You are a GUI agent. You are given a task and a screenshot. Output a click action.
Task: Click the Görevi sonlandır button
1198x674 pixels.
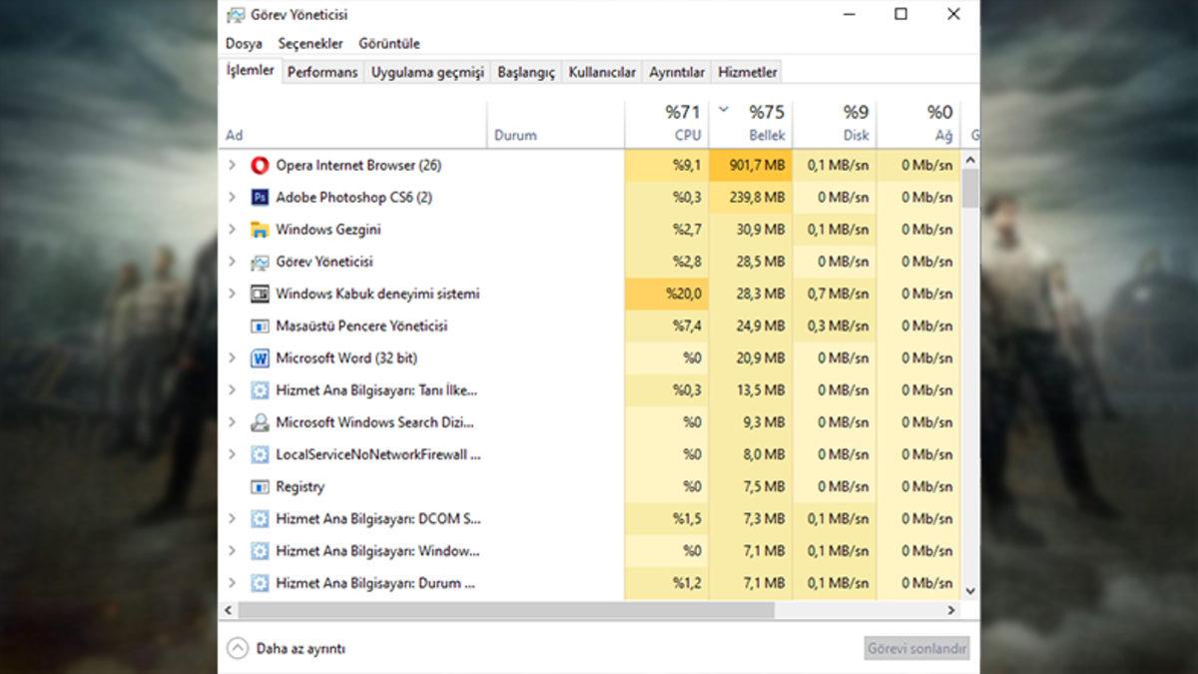pos(915,648)
